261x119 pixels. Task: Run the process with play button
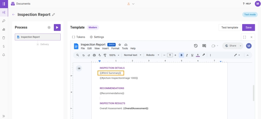[57, 28]
